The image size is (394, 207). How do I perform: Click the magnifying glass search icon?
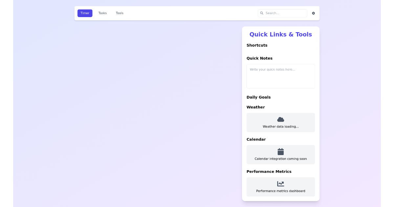pyautogui.click(x=262, y=13)
